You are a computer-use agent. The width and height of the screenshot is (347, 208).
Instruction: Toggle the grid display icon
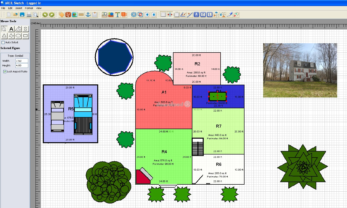pyautogui.click(x=163, y=15)
